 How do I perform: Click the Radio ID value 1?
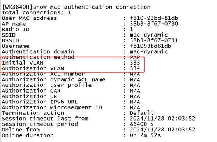[131, 29]
